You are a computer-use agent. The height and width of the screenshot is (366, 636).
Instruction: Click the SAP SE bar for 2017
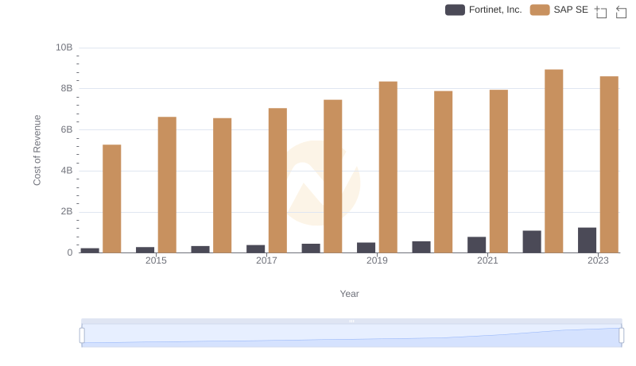click(x=277, y=180)
